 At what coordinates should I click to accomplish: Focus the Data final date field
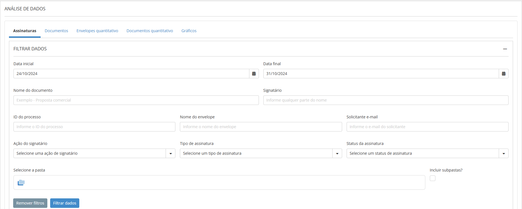(381, 74)
